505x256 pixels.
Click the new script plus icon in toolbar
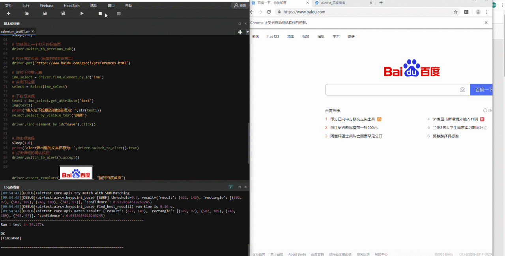tap(9, 13)
